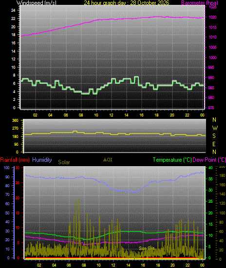Click solar scale value "120"
Viewport: 226px width, 268px height.
[222, 203]
